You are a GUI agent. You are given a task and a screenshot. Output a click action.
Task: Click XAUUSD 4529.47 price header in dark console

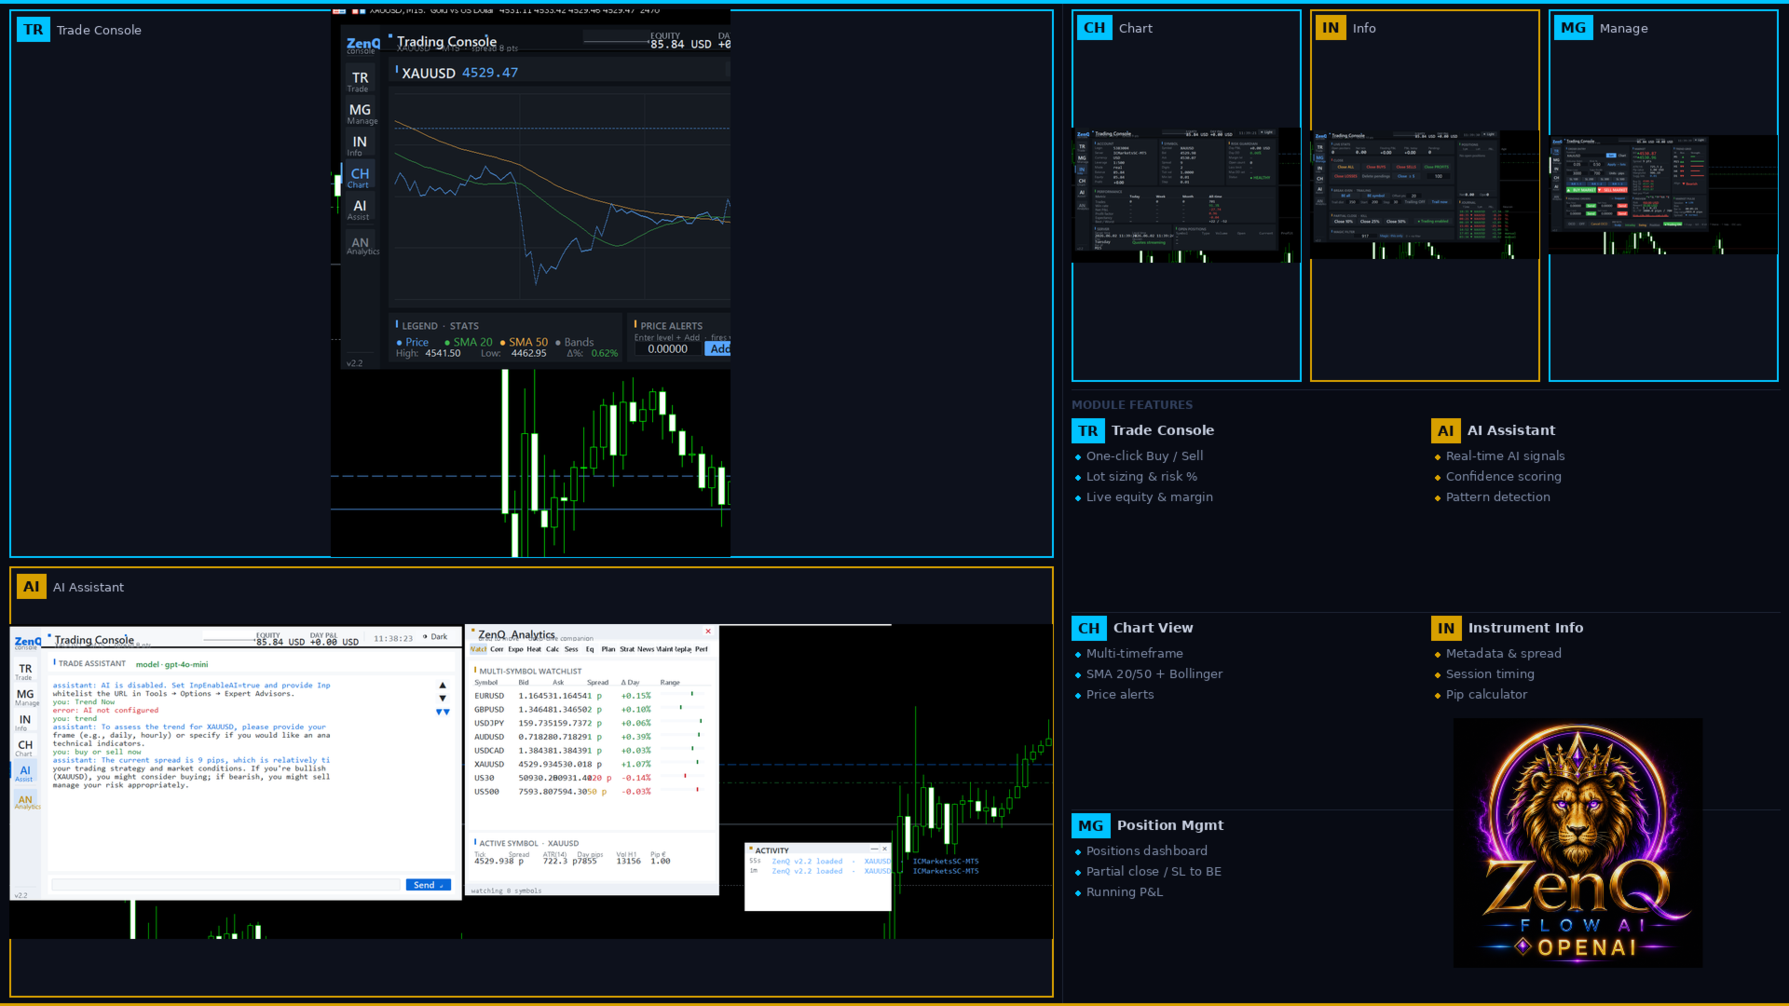459,73
